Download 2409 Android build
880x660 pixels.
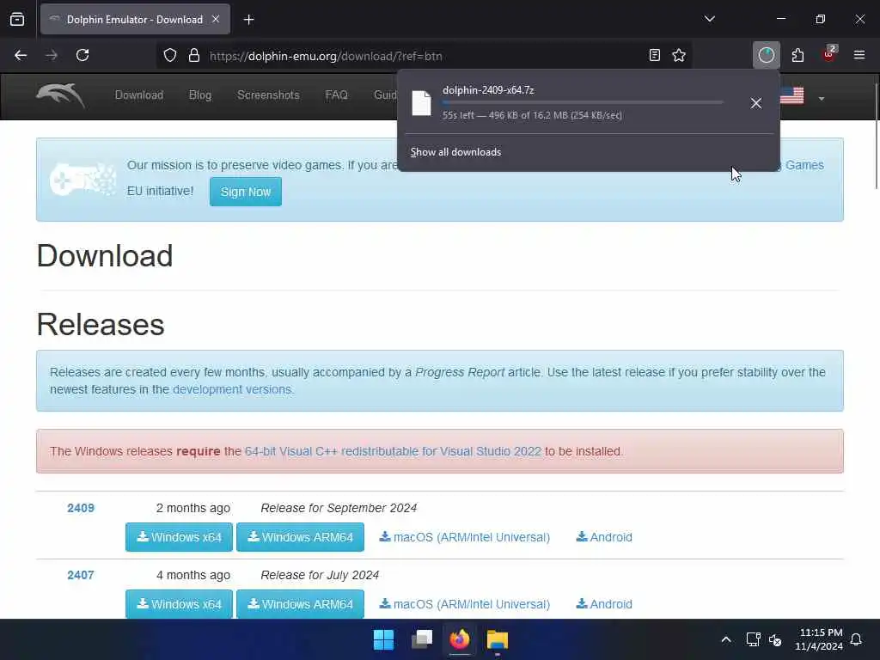(604, 537)
